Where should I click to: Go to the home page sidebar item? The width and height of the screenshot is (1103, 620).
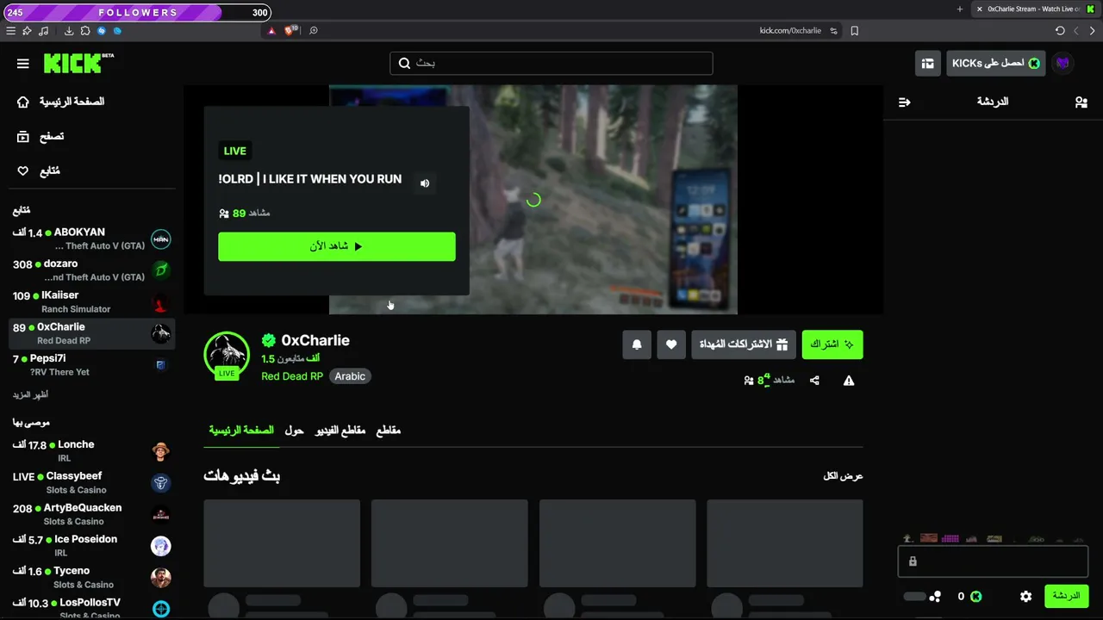tap(60, 102)
